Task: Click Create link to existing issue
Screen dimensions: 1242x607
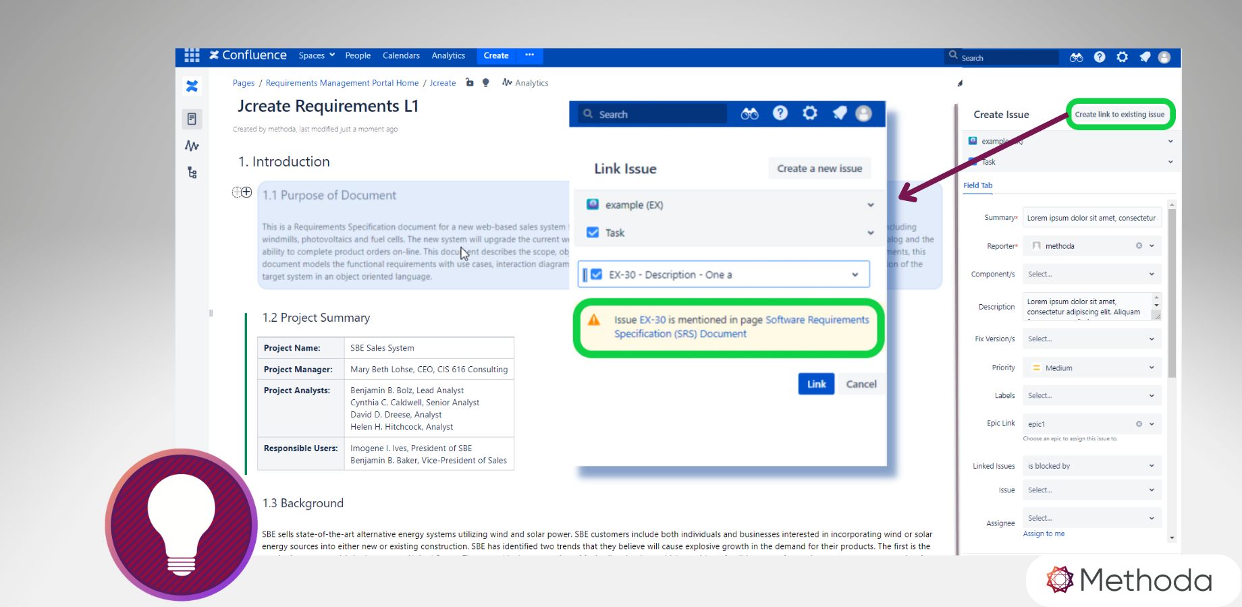Action: click(x=1120, y=115)
